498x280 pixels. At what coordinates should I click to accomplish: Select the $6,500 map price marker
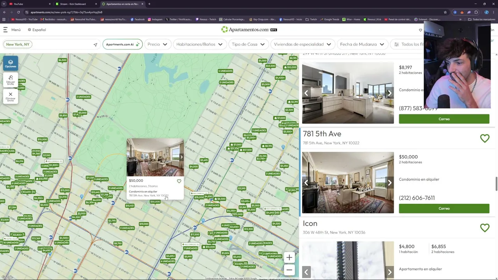[x=62, y=60]
